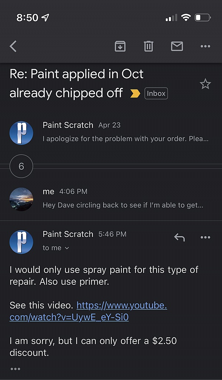Reply to Paint Scratch's latest message

click(179, 237)
